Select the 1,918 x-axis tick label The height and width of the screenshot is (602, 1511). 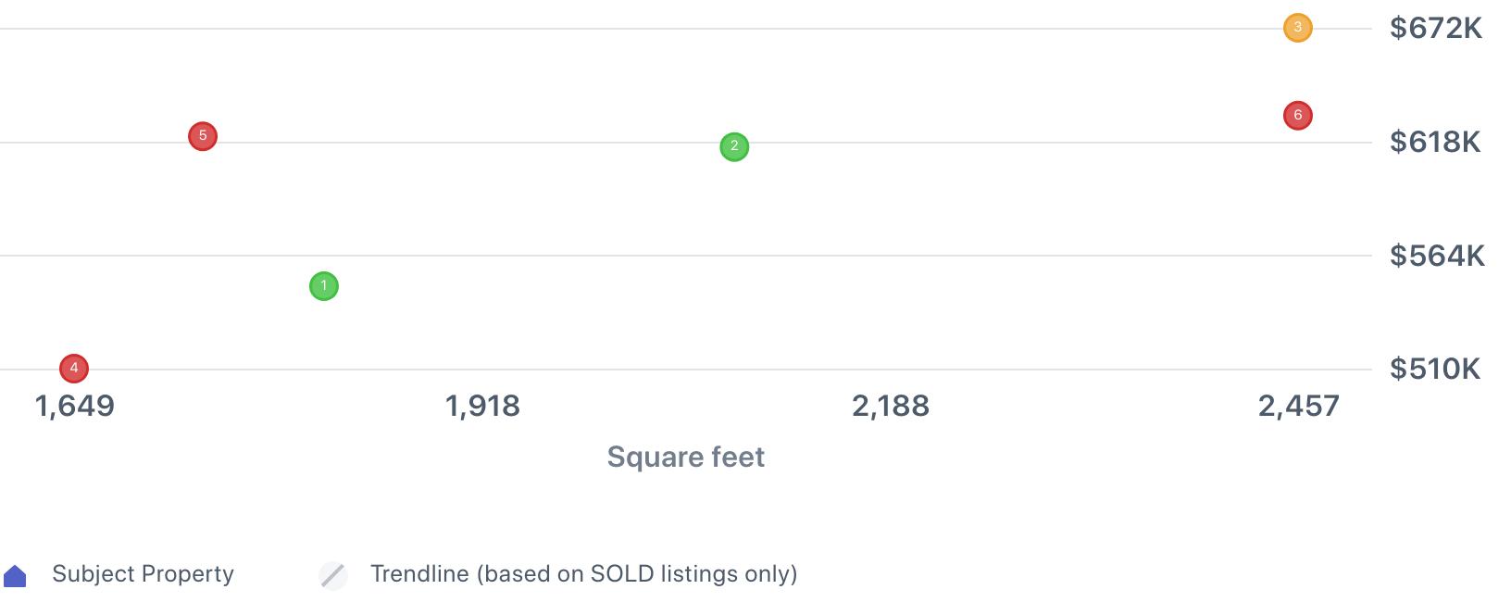(482, 406)
